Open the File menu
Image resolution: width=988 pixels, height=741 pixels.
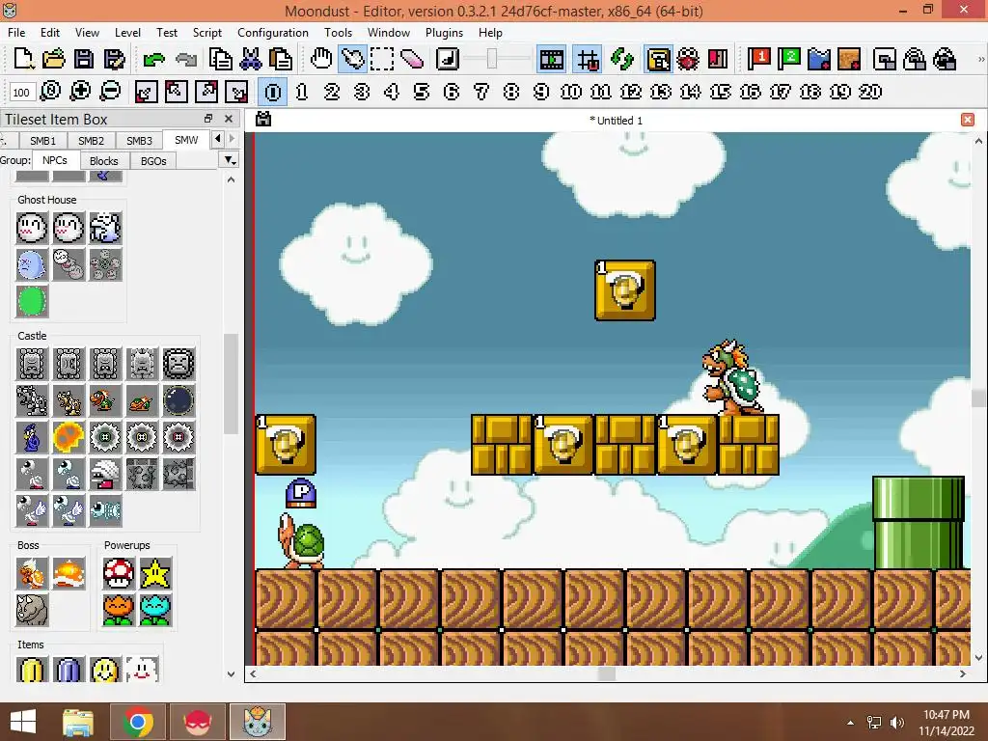[x=16, y=32]
